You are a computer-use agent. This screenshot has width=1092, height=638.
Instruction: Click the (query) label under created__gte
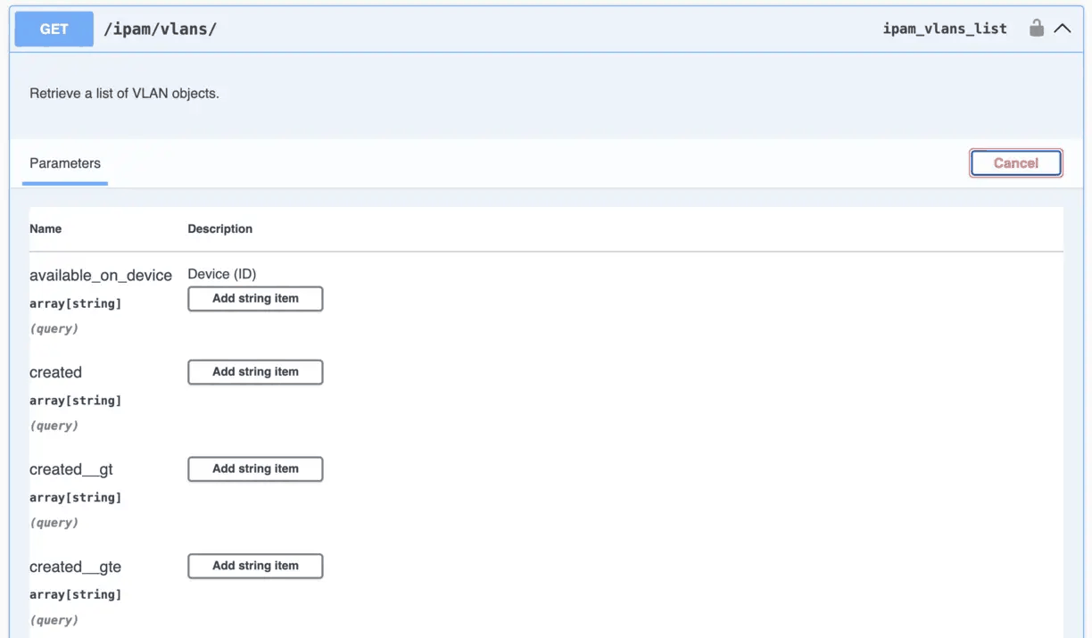pyautogui.click(x=54, y=620)
